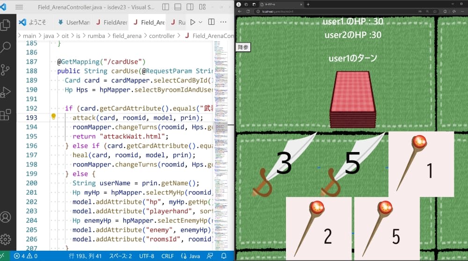This screenshot has height=261, width=468.
Task: Play the wand card with number 5
Action: [387, 228]
